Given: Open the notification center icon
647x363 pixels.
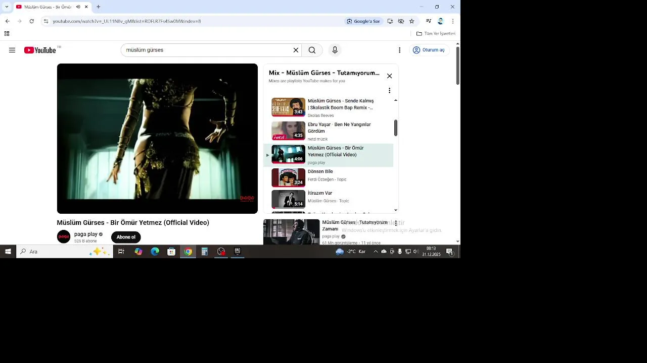Looking at the screenshot, I should tap(449, 252).
